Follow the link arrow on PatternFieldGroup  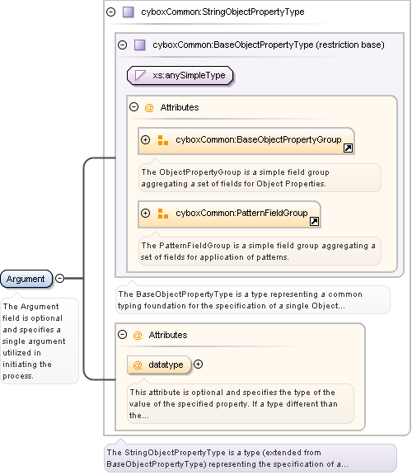(314, 222)
